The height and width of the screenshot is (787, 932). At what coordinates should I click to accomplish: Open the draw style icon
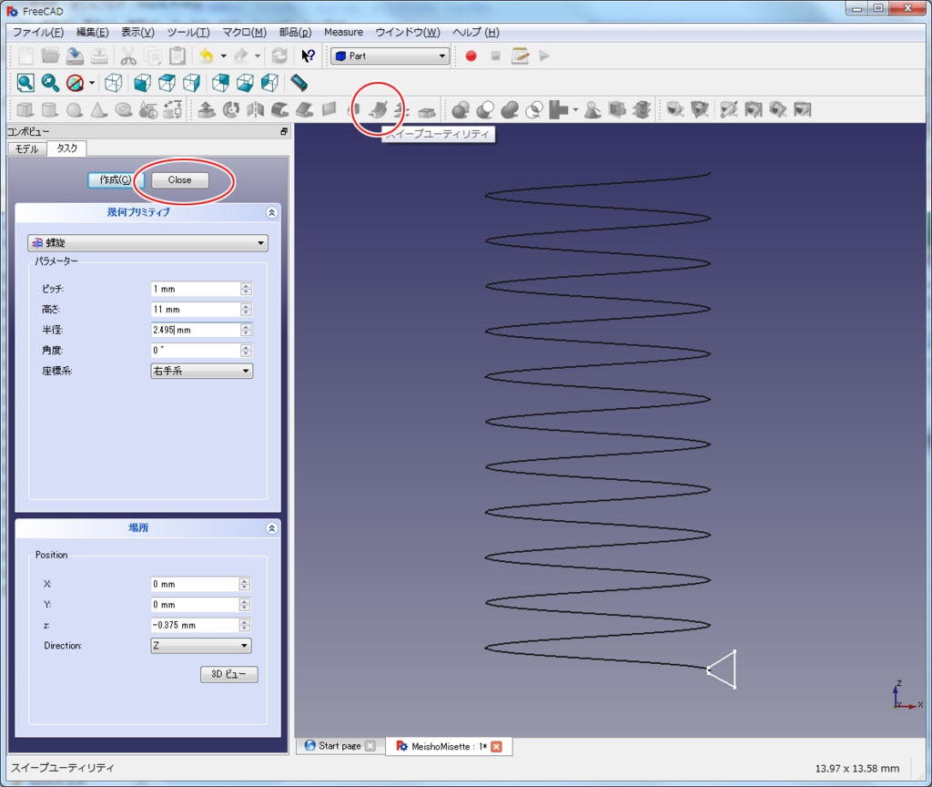click(75, 83)
